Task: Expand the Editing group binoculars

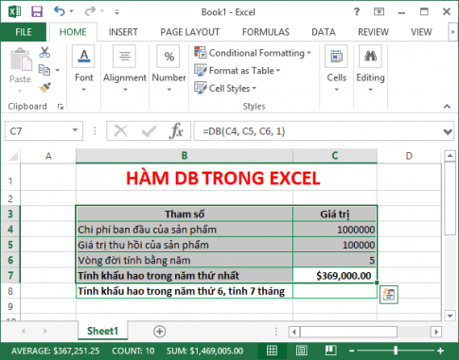Action: 370,69
